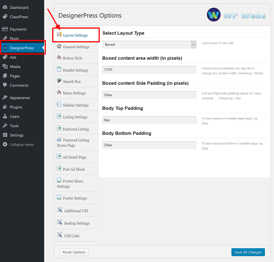274x262 pixels.
Task: Open the Dashboard menu item
Action: tap(22, 7)
